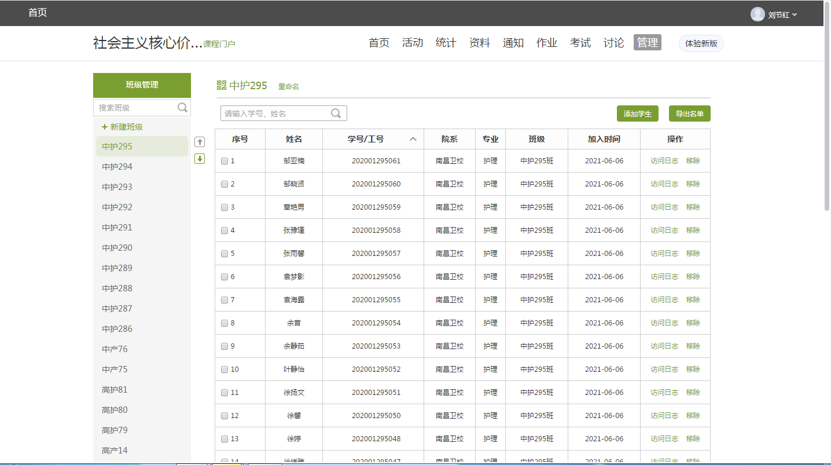Open 访问日志 for 邹亚楠
Screen dimensions: 831x465
click(x=664, y=161)
